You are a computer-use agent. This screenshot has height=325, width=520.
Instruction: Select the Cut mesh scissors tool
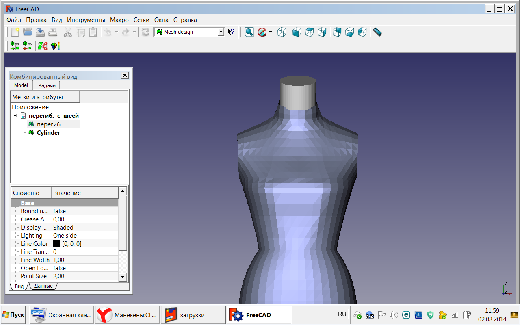42,46
